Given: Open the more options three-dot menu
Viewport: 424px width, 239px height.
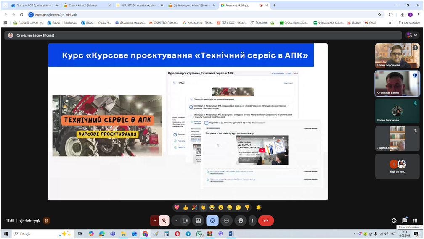Looking at the screenshot, I should pyautogui.click(x=252, y=221).
